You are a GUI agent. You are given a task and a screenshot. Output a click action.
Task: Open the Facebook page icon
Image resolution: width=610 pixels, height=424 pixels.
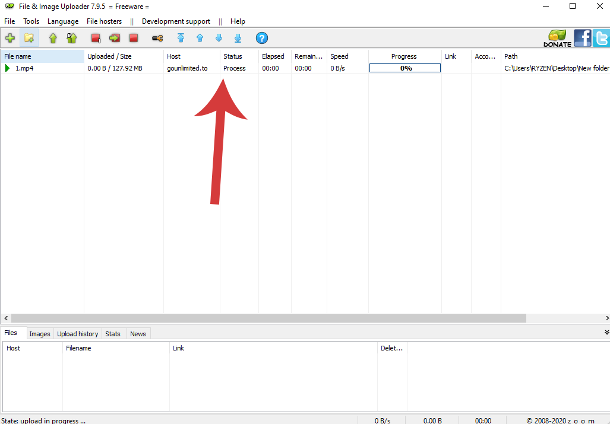pyautogui.click(x=583, y=38)
